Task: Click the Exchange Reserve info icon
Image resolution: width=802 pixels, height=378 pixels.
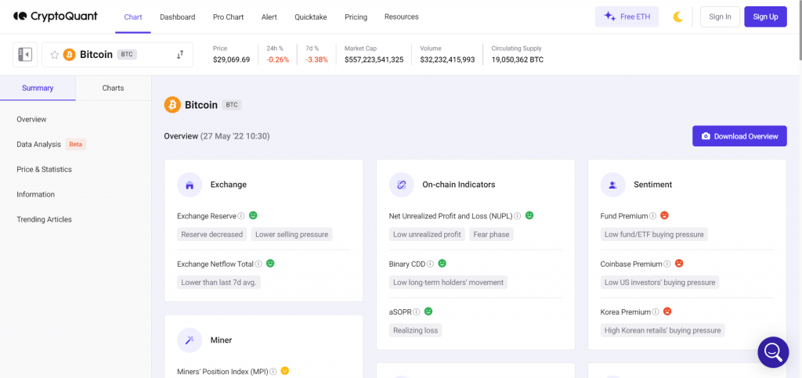Action: coord(241,216)
